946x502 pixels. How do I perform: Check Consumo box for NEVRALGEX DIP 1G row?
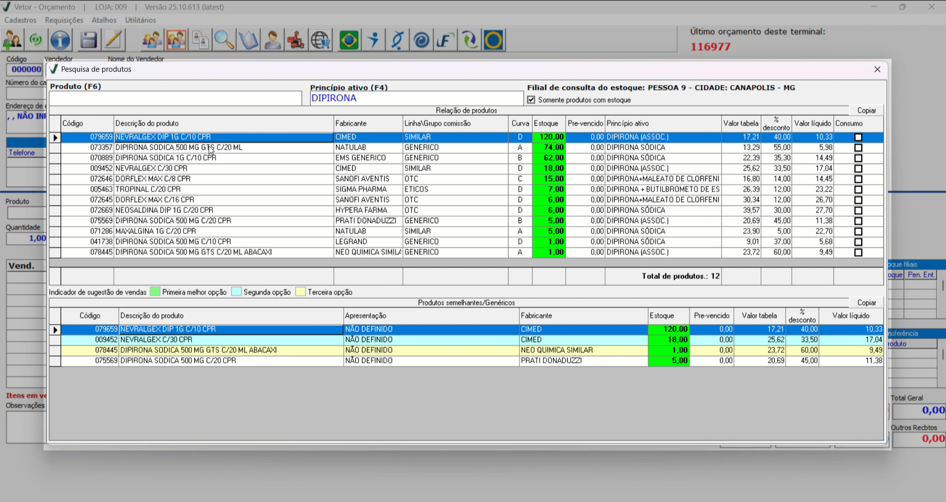click(858, 137)
